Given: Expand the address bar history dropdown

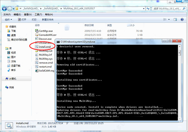Looking at the screenshot, I should pos(144,9).
